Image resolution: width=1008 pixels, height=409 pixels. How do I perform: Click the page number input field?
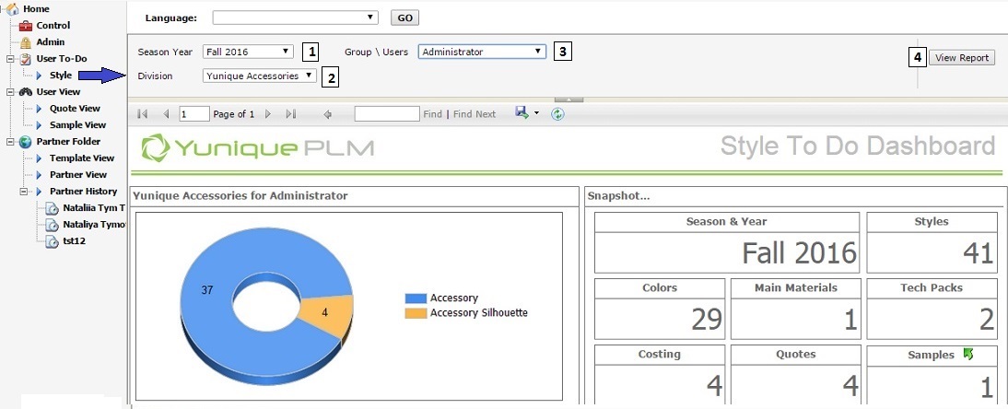(x=194, y=114)
